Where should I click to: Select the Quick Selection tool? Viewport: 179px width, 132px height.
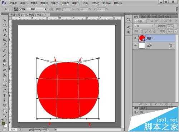pos(4,35)
